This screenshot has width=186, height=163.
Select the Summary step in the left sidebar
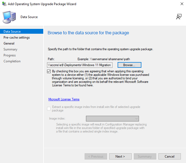tap(10, 49)
